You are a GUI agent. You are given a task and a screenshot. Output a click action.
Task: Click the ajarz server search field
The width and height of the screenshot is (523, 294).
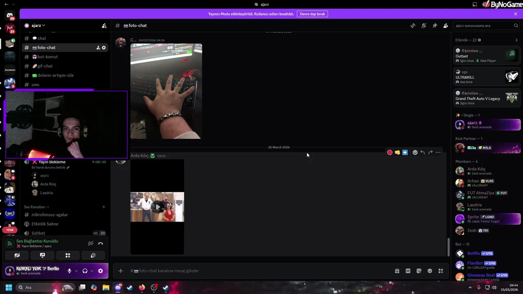487,25
